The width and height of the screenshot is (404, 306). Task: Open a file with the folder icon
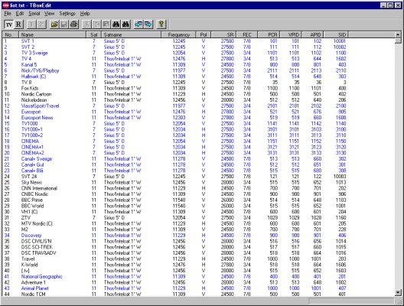click(54, 24)
